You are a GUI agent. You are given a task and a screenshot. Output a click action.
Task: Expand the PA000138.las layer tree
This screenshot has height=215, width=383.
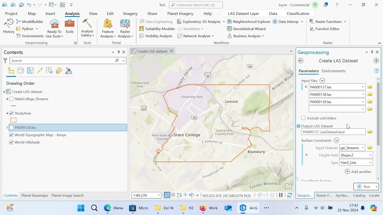pyautogui.click(x=7, y=128)
